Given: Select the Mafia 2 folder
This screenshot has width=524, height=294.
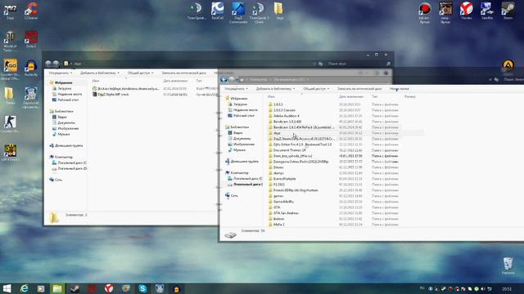Looking at the screenshot, I should click(x=277, y=225).
